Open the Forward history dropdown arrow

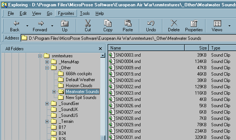tap(52, 26)
